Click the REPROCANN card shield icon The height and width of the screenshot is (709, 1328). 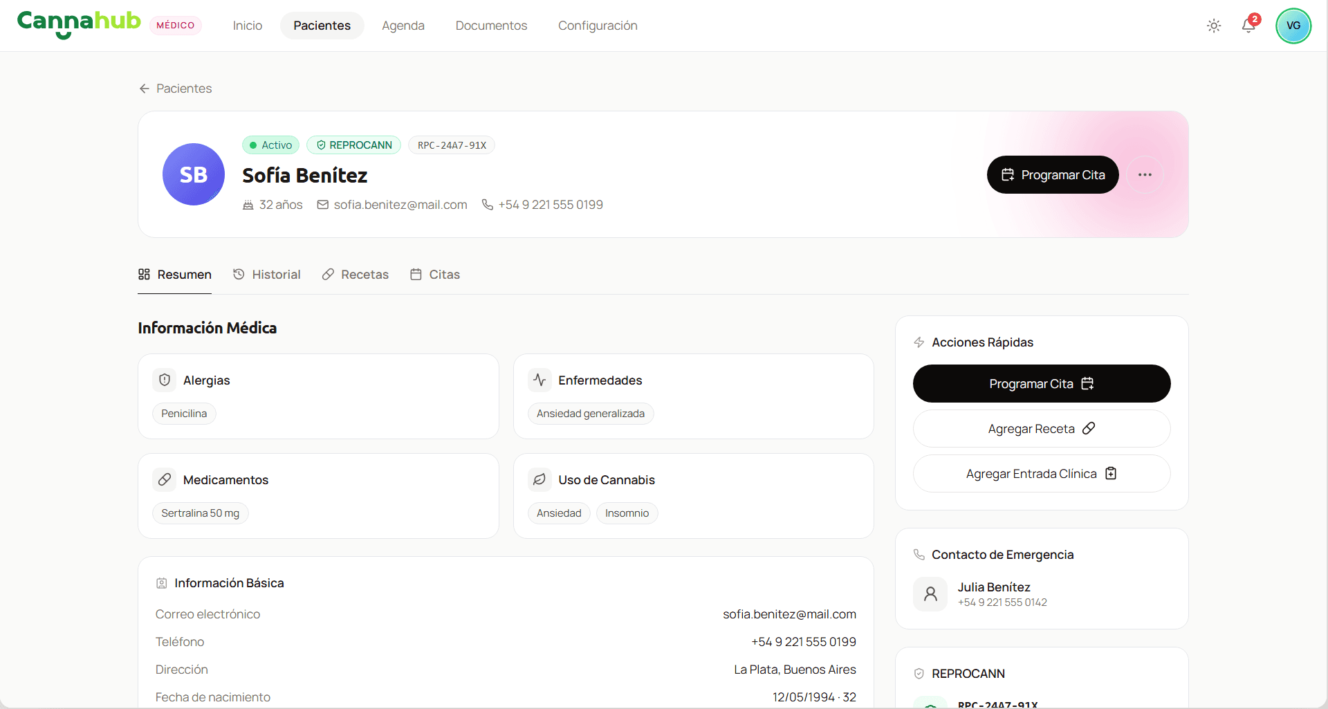919,674
